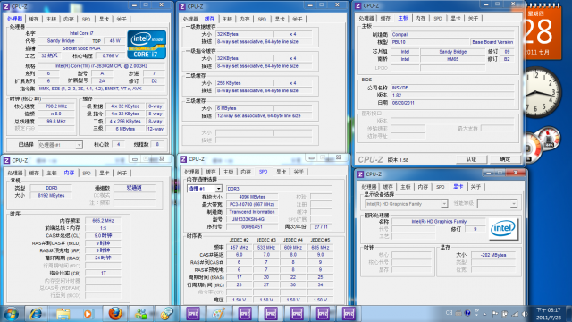This screenshot has height=322, width=572.
Task: Select the Sandy Bridge code name field in processor window
Action: 61,41
